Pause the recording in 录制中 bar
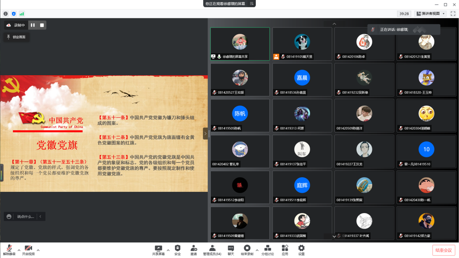Image resolution: width=459 pixels, height=258 pixels. 33,25
